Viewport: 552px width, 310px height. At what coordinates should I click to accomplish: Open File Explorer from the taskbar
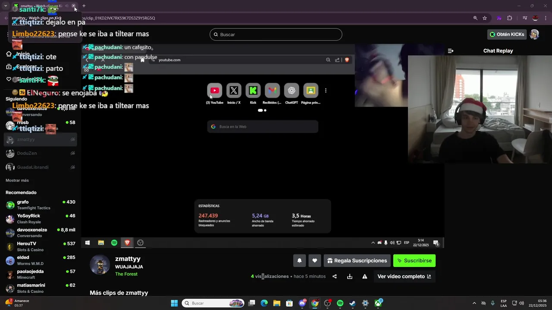pyautogui.click(x=276, y=303)
